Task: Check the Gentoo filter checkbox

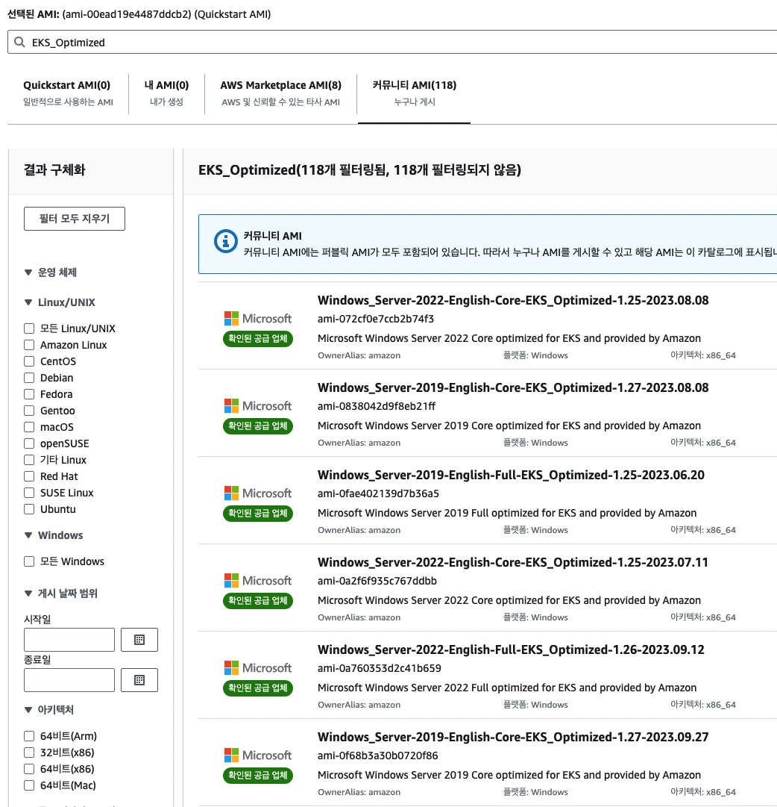Action: tap(29, 411)
